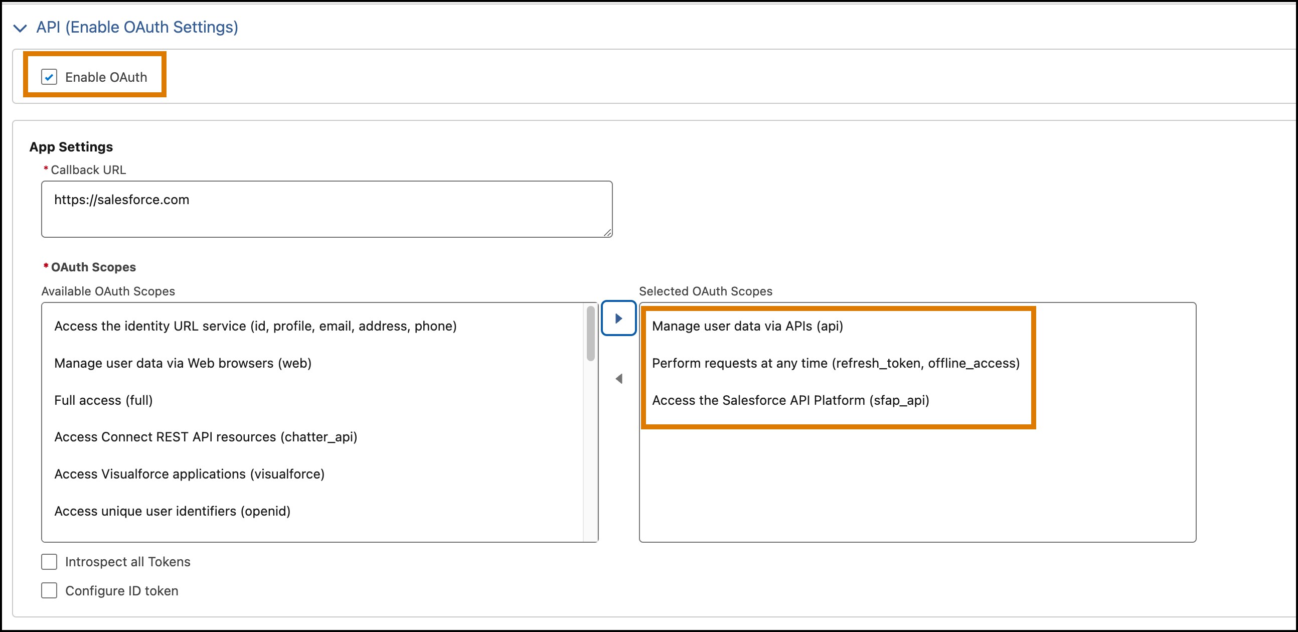Screen dimensions: 1298x632
Task: Click the Callback URL text field
Action: coord(327,208)
